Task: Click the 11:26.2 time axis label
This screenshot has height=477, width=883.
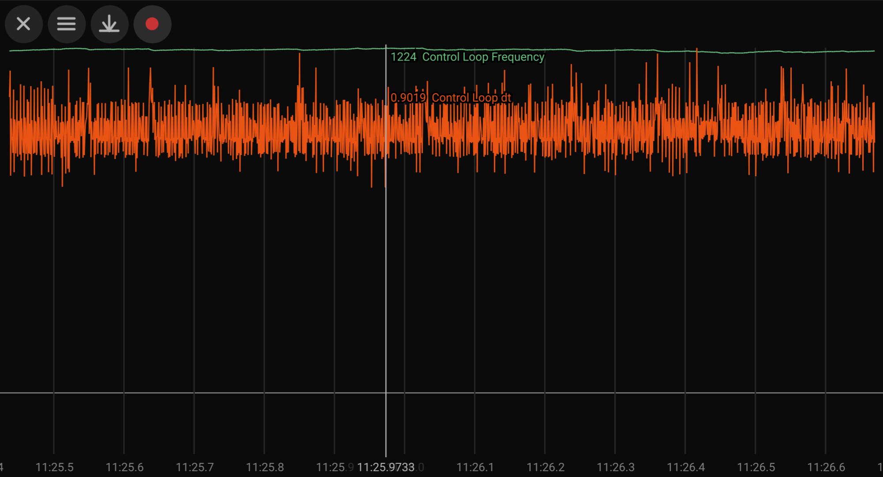Action: click(x=545, y=467)
